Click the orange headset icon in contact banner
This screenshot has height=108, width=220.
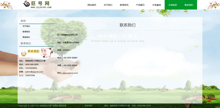23,53
